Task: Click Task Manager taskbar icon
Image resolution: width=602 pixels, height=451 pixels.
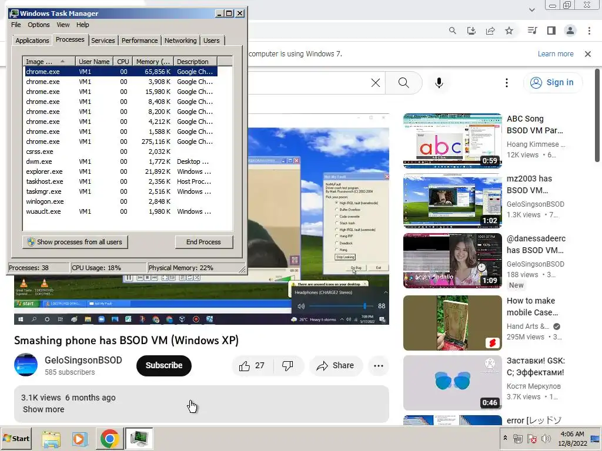Action: pos(139,439)
